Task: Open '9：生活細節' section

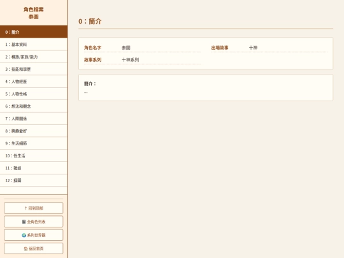Action: (x=34, y=143)
